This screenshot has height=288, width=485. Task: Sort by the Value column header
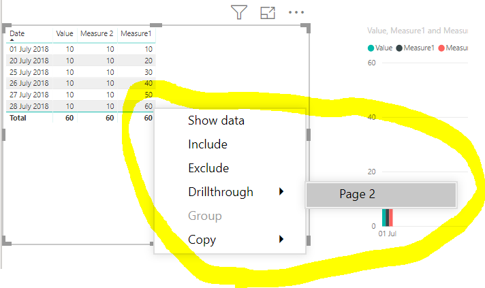64,33
